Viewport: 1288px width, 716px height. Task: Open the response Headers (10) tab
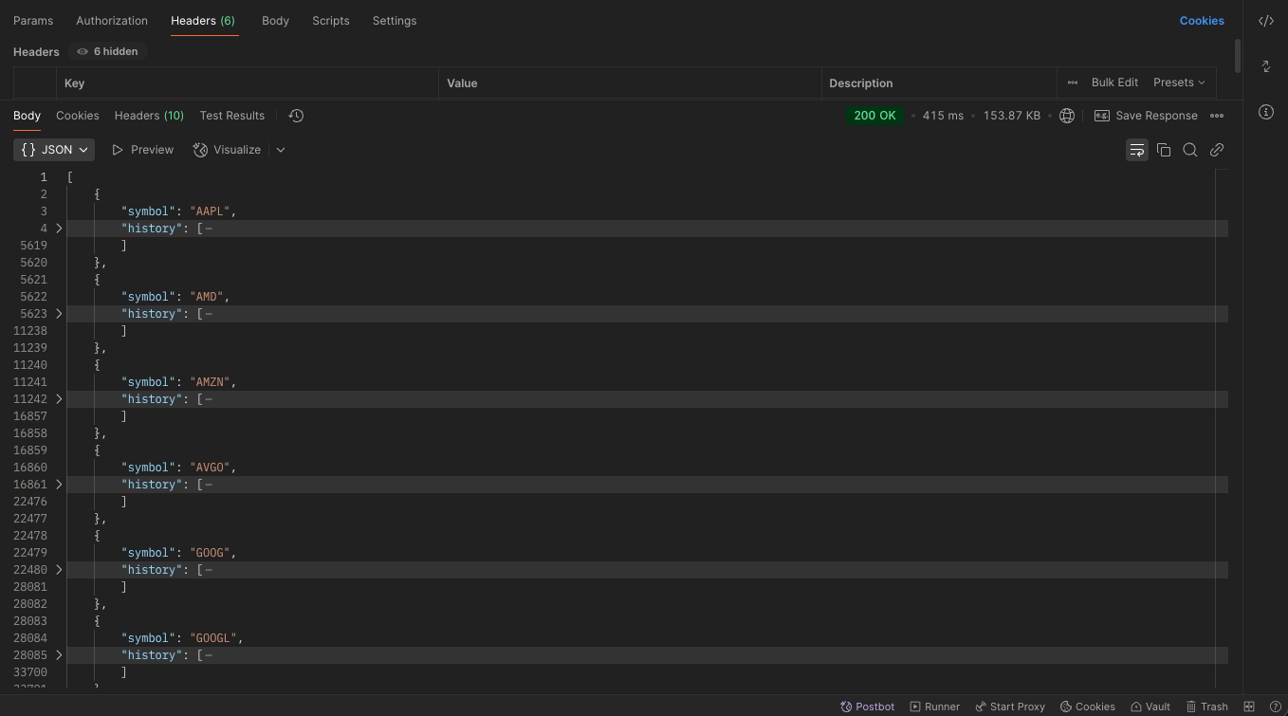pyautogui.click(x=149, y=116)
